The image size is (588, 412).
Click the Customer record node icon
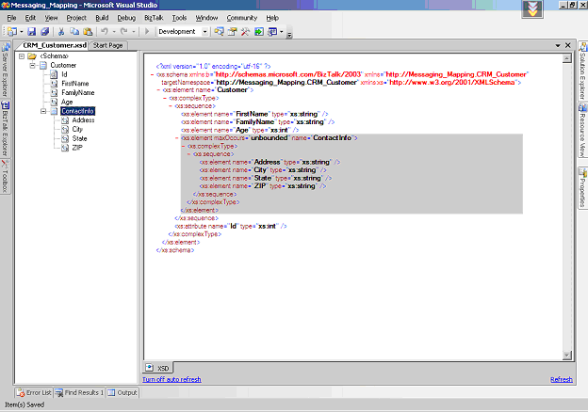[43, 66]
